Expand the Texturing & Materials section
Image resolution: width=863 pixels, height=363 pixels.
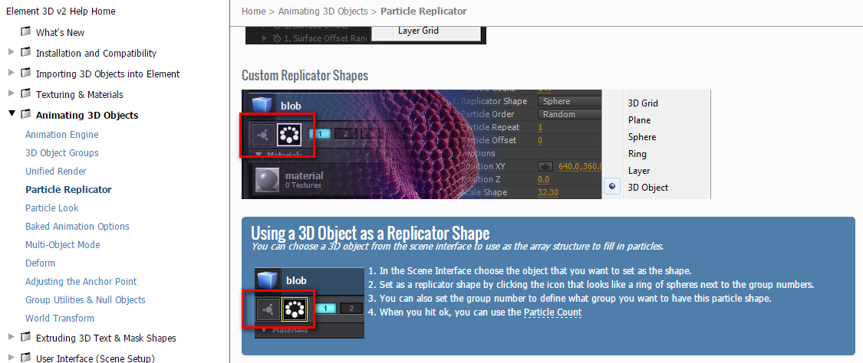click(x=12, y=93)
